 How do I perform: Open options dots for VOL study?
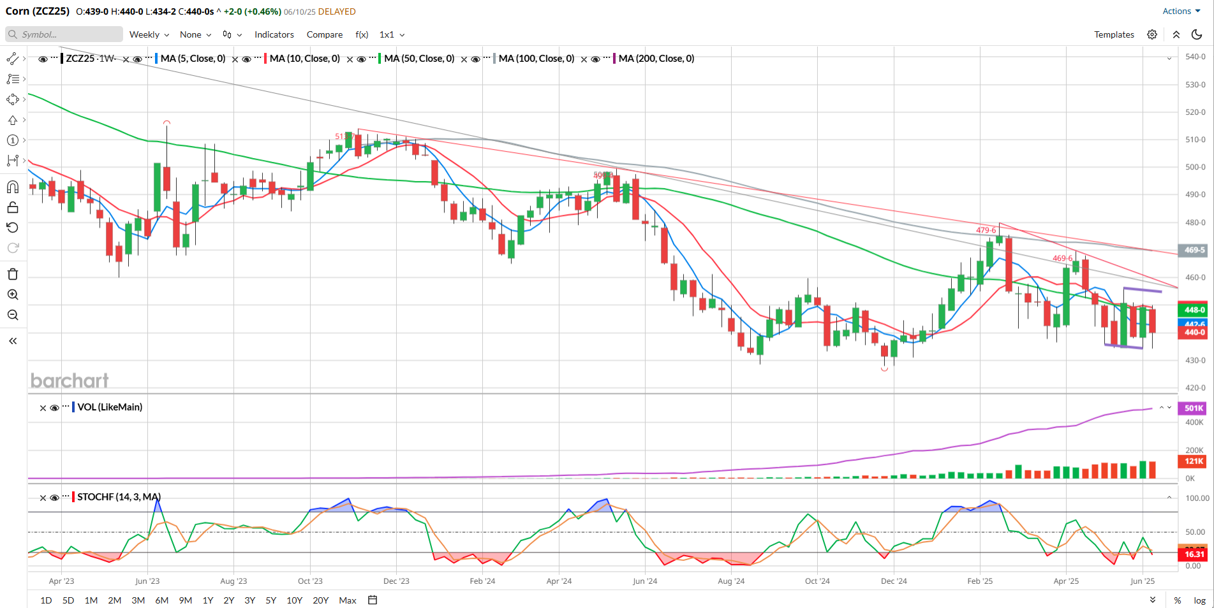pyautogui.click(x=66, y=407)
